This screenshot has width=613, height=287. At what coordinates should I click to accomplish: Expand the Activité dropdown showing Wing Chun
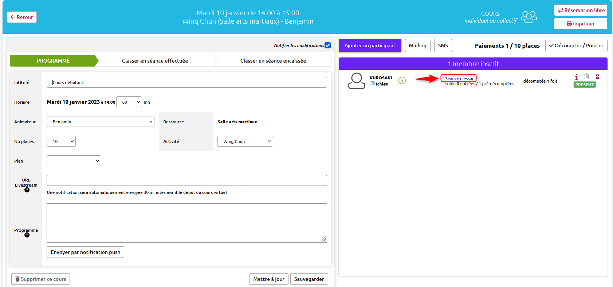pyautogui.click(x=245, y=141)
